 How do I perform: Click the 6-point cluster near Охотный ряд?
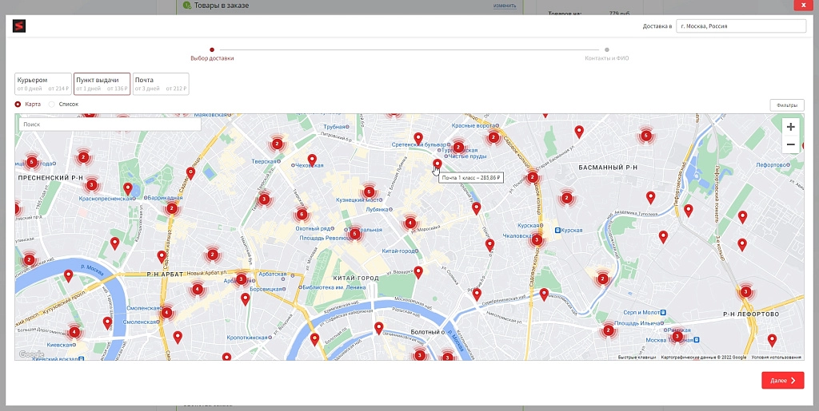(302, 214)
